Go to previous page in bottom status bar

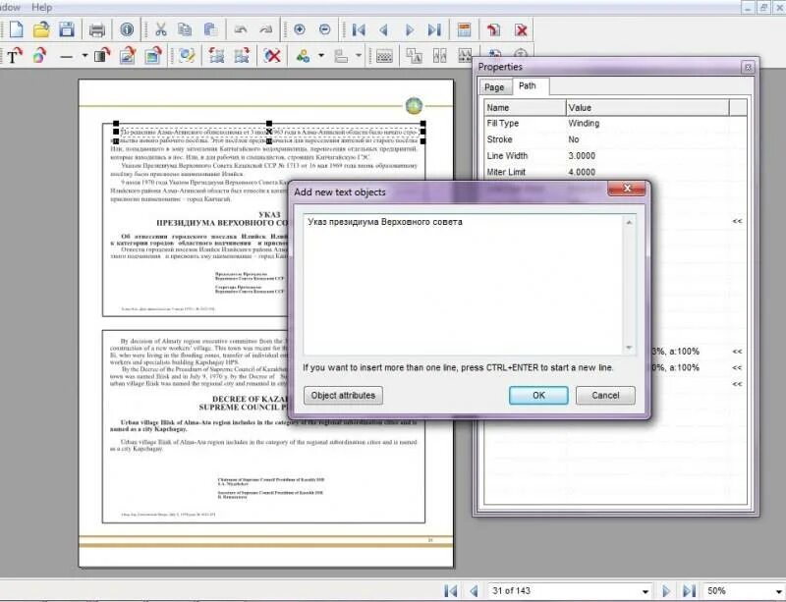(x=474, y=591)
